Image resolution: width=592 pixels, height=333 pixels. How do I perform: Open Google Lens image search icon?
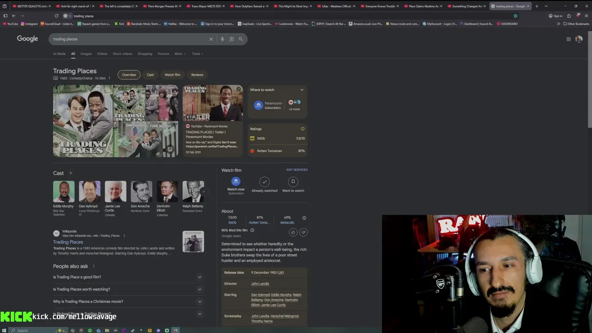point(232,39)
